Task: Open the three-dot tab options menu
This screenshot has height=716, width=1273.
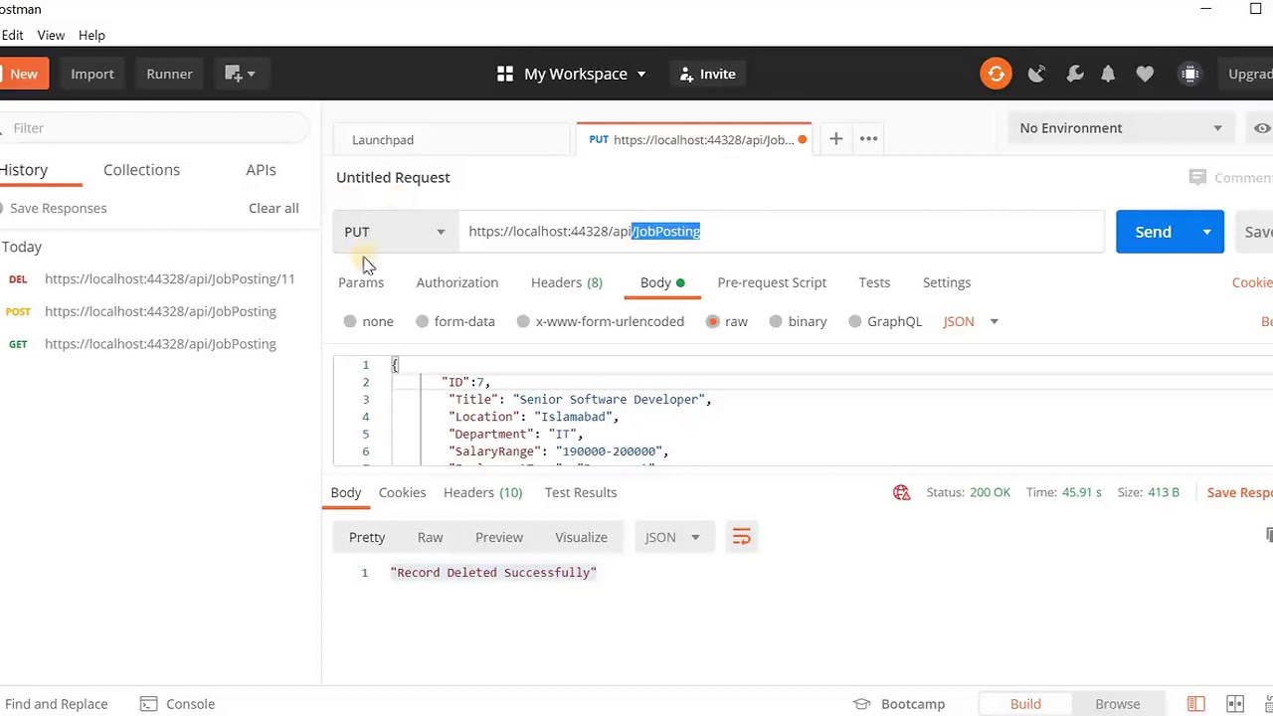Action: 868,139
